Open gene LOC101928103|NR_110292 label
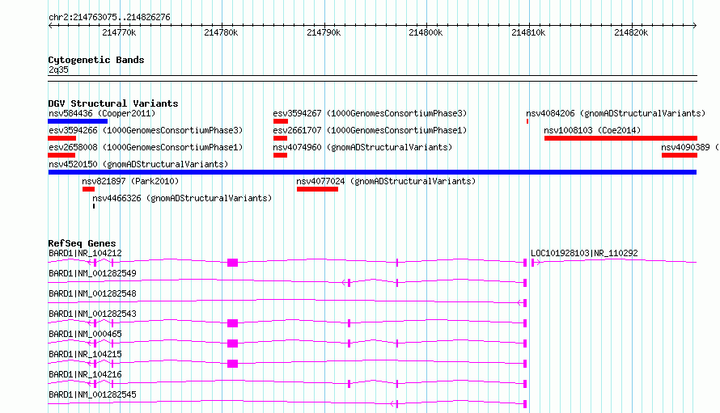The height and width of the screenshot is (413, 720). tap(584, 253)
